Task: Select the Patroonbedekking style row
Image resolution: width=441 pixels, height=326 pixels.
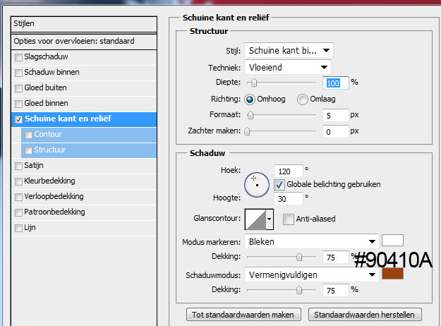Action: [x=84, y=212]
